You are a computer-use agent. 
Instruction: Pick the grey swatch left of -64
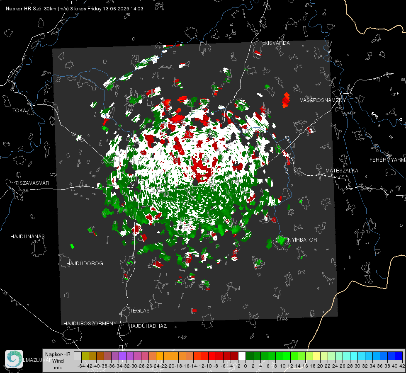[x=78, y=356]
